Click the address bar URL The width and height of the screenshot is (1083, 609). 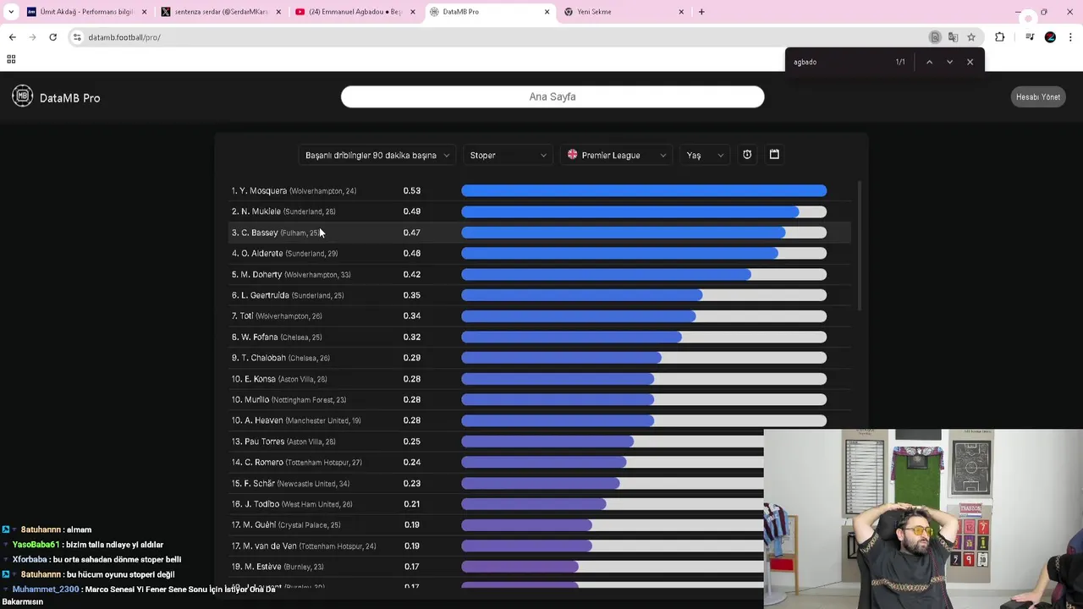pyautogui.click(x=124, y=37)
